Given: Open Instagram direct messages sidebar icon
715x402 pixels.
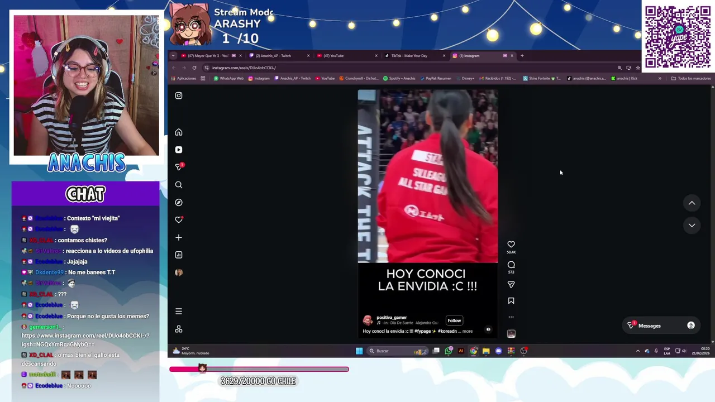Looking at the screenshot, I should 179,167.
